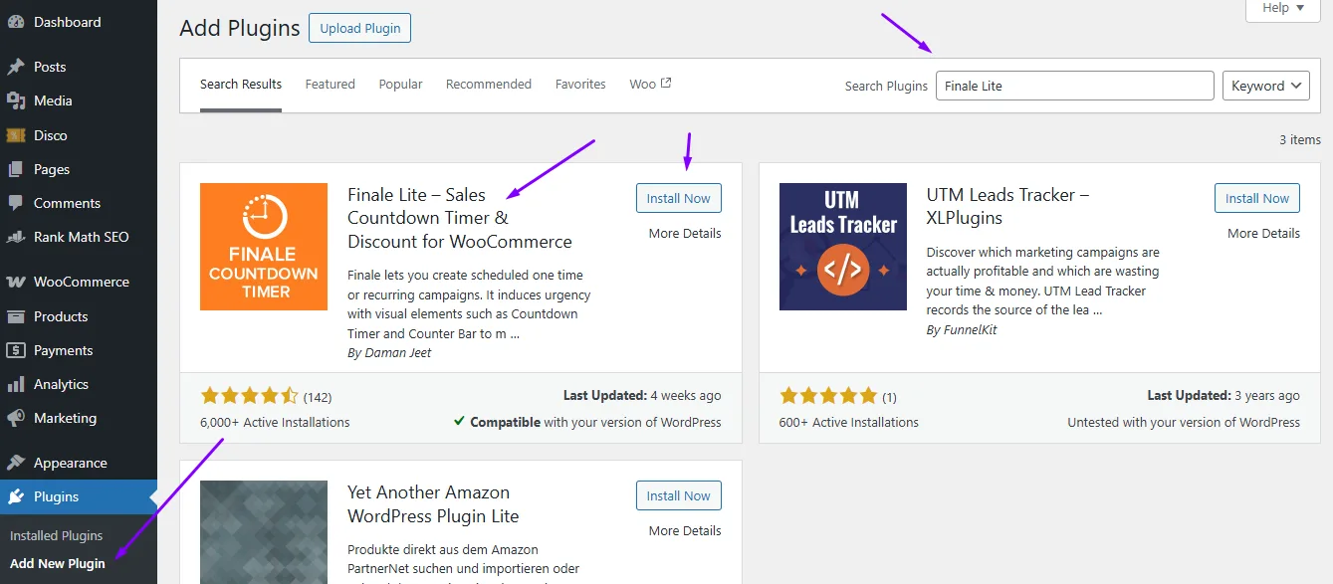Open Finale Countdown Timer plugin thumbnail

264,247
